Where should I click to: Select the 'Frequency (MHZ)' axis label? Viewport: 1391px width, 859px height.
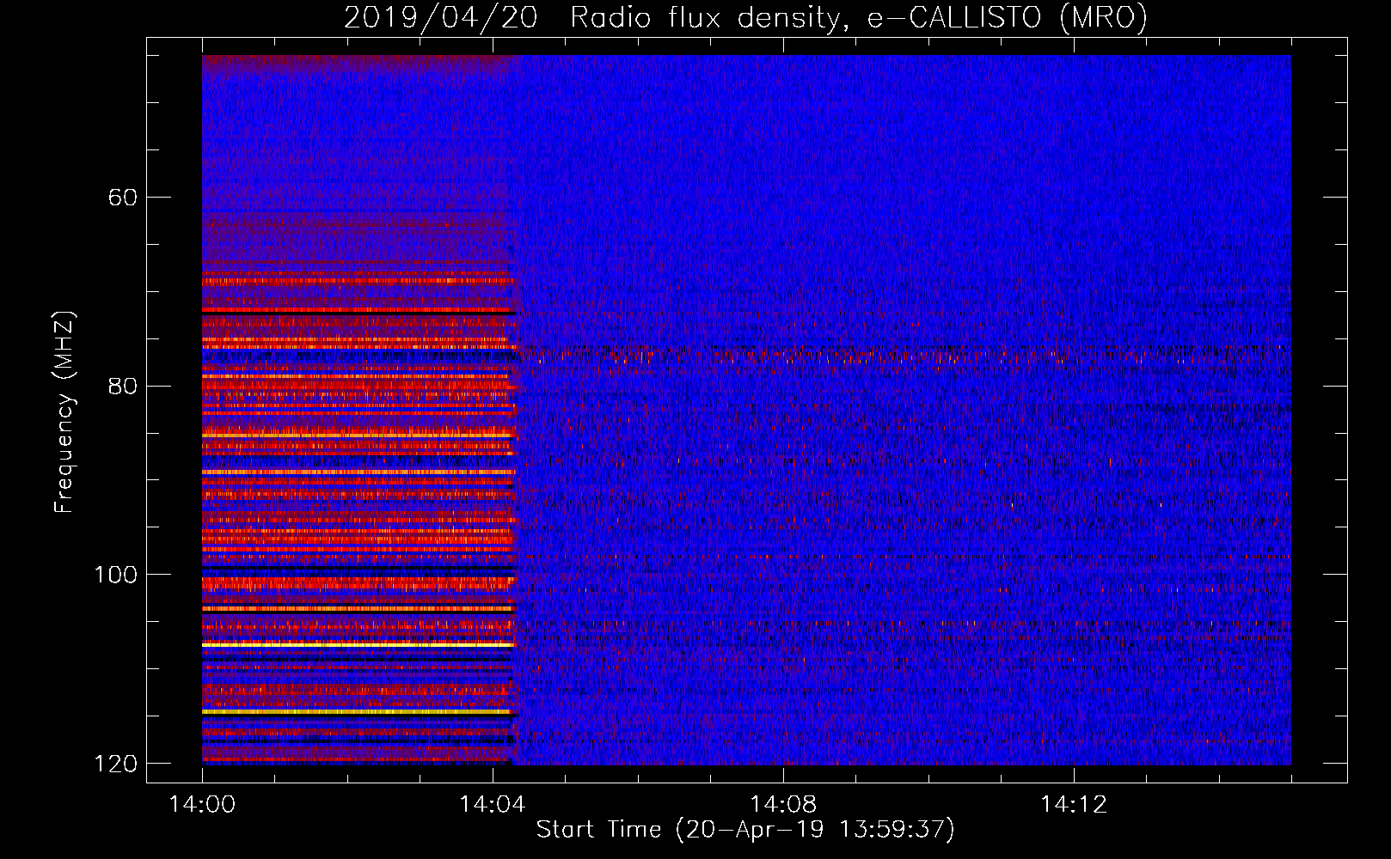pos(64,411)
